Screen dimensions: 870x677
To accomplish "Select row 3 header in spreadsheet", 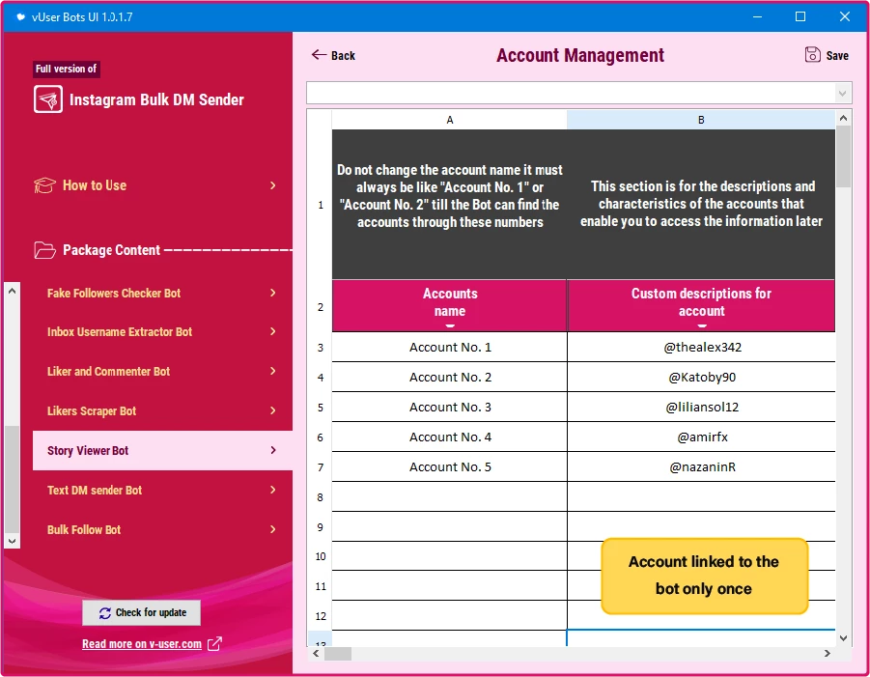I will pyautogui.click(x=321, y=348).
